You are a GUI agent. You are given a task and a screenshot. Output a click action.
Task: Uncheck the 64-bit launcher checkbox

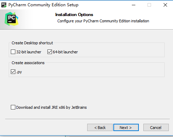[x=50, y=52]
